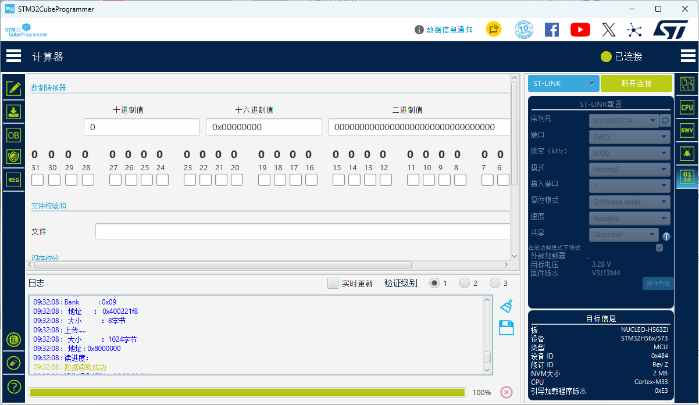Click the 十进制值 decimal input field

(x=142, y=127)
